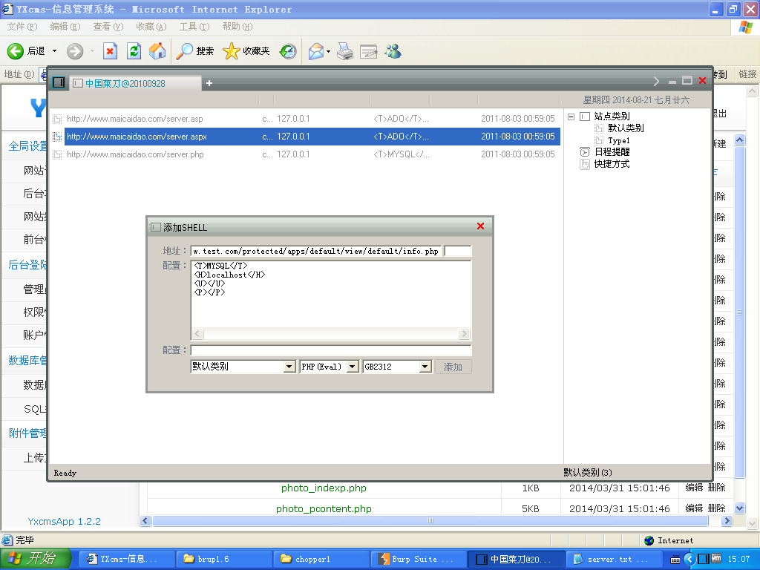Screen dimensions: 760x570
Task: Open the IE Home page icon
Action: tap(157, 51)
